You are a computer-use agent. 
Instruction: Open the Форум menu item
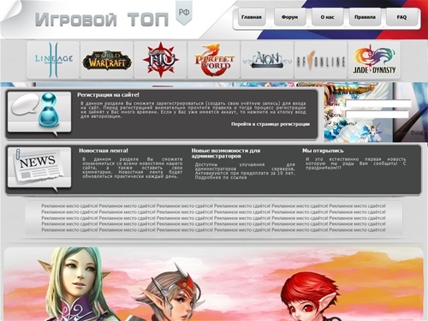click(289, 17)
